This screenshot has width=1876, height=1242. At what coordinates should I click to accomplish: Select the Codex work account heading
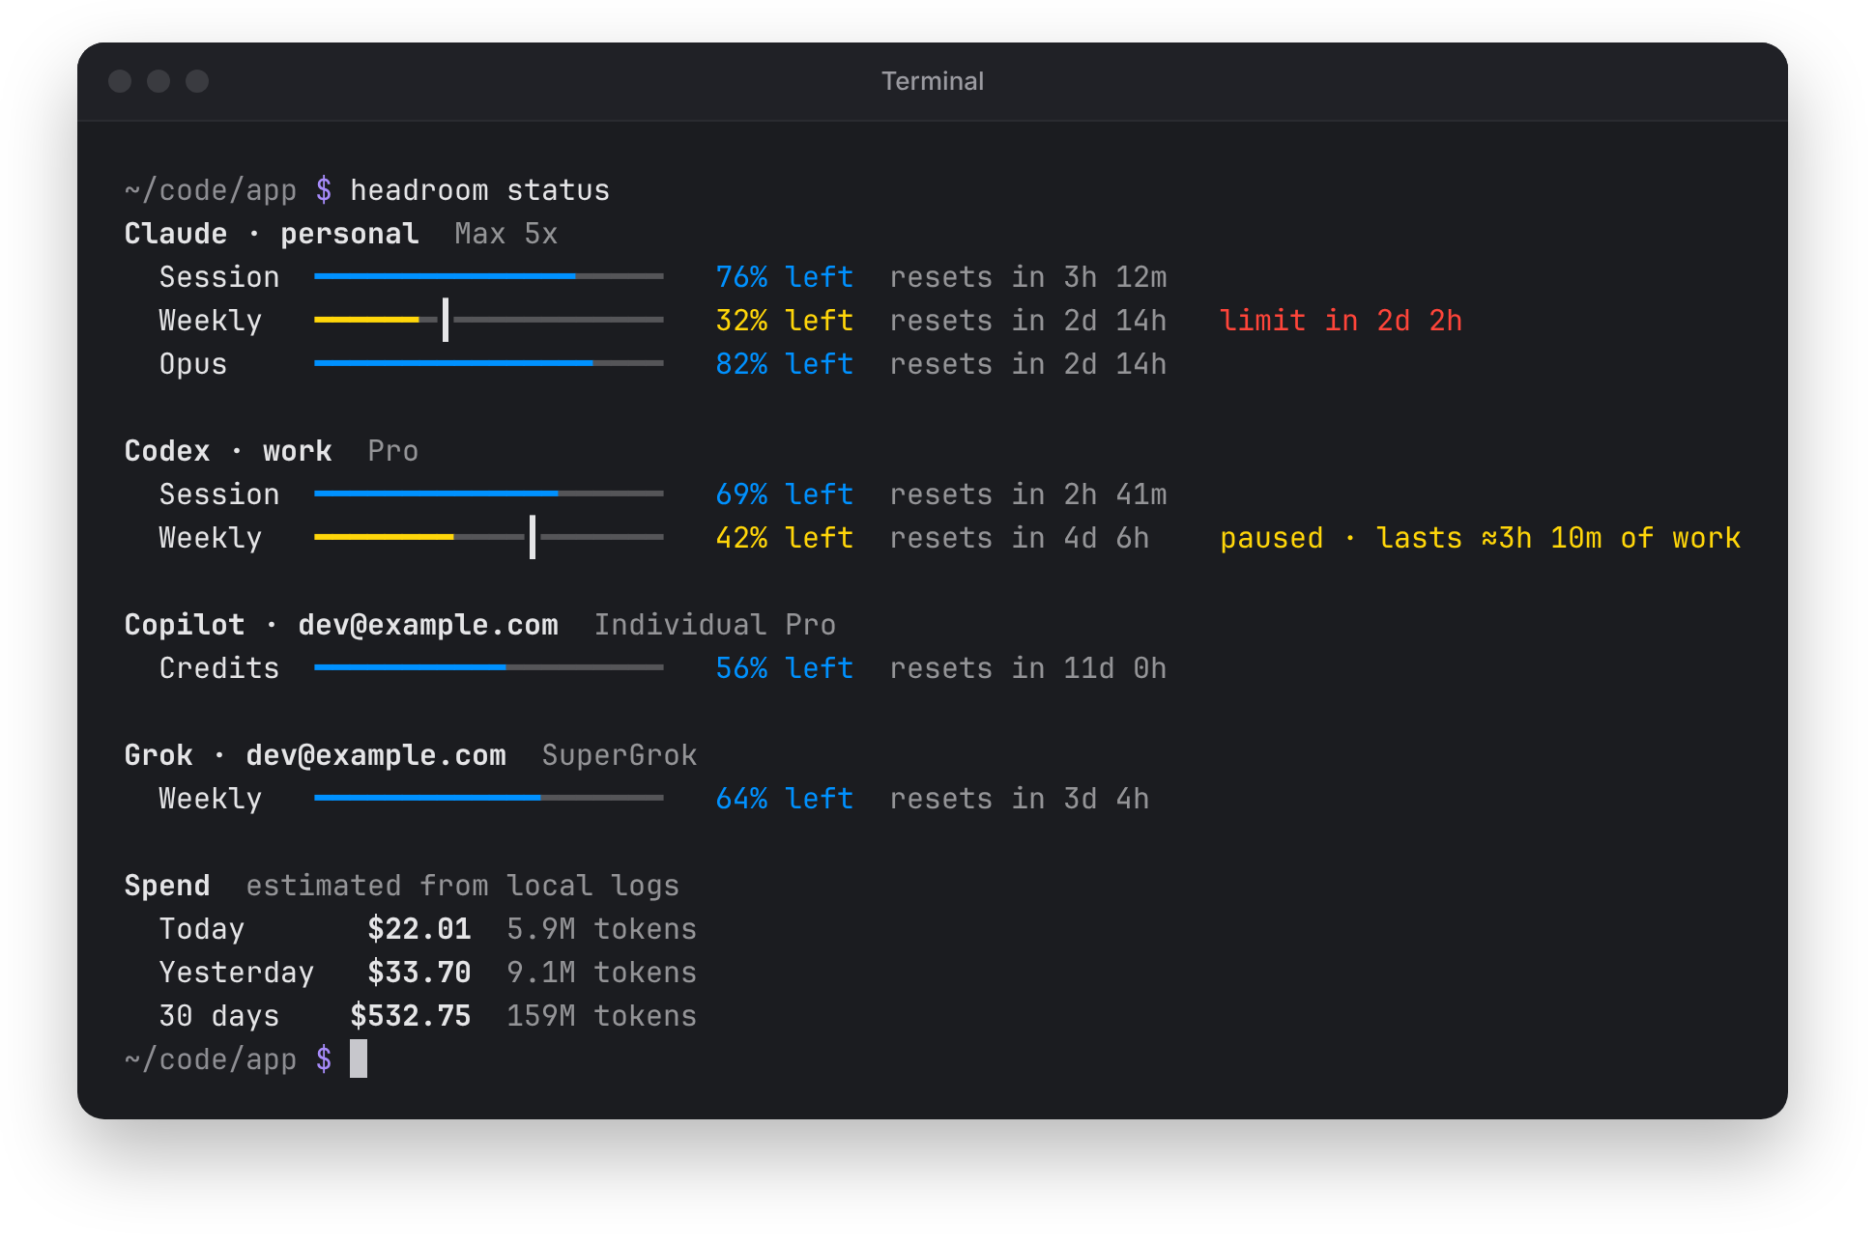(x=228, y=451)
